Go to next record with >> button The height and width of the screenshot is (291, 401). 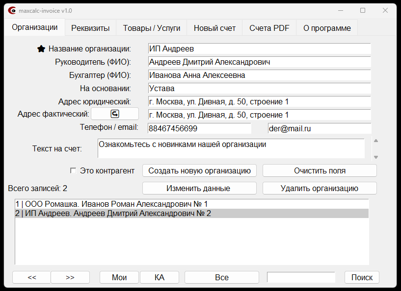coord(70,277)
